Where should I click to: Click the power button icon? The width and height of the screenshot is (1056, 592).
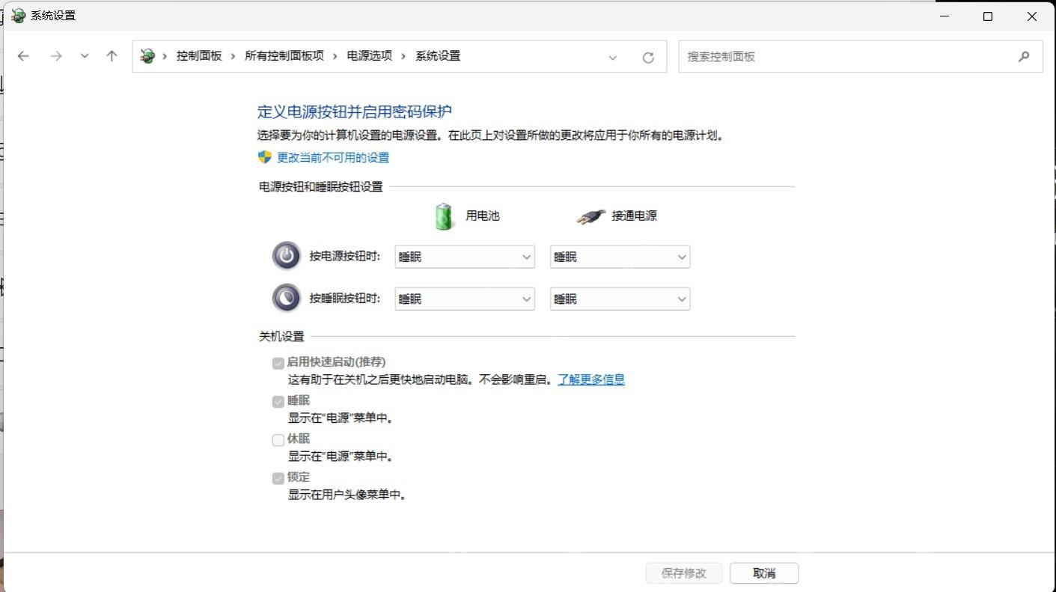(x=286, y=257)
